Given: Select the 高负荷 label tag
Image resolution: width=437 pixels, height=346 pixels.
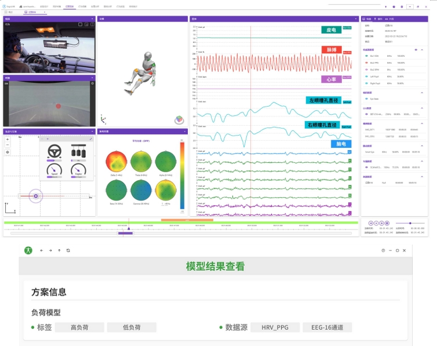Looking at the screenshot, I should click(x=79, y=327).
